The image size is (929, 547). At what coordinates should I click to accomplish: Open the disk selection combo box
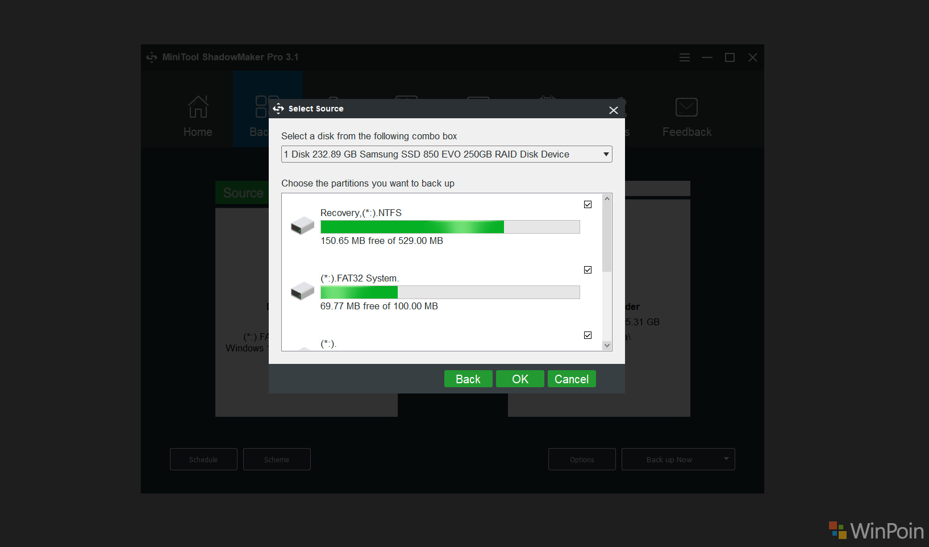pos(447,154)
